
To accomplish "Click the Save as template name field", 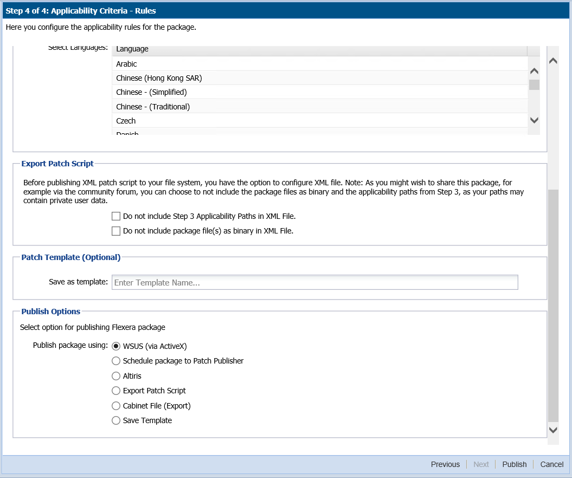I will click(314, 283).
